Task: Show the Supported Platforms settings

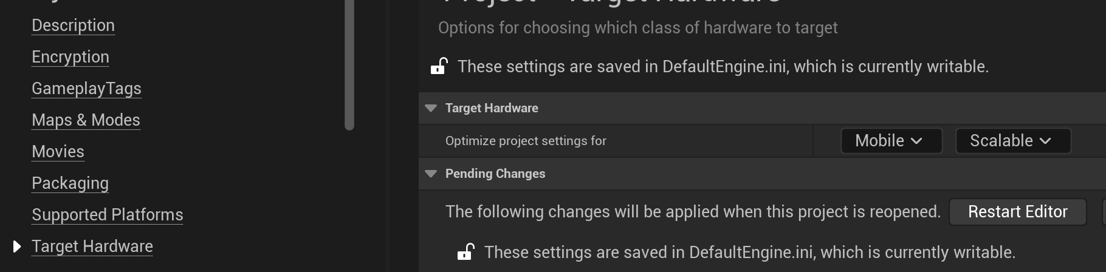Action: [x=107, y=215]
